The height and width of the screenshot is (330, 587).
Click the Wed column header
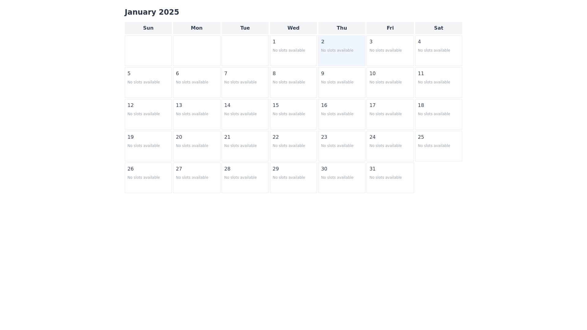click(293, 28)
